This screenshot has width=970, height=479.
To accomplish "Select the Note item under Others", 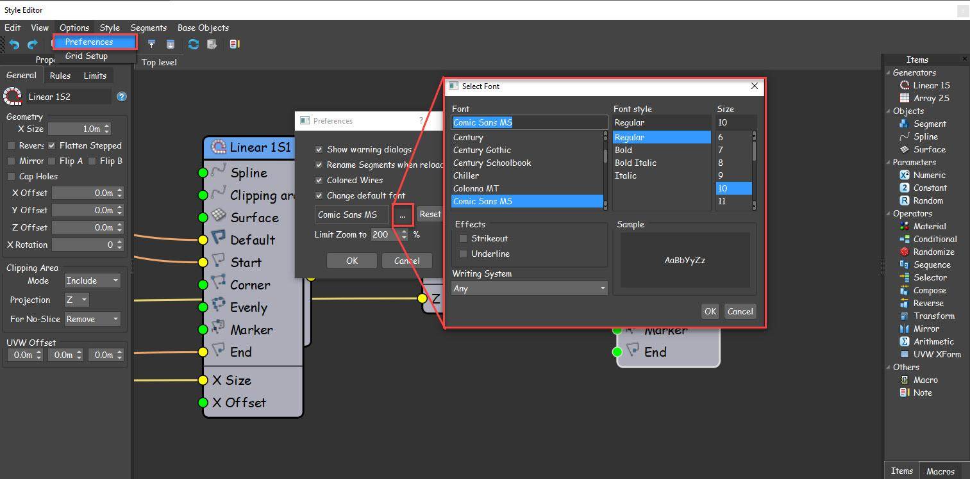I will coord(922,393).
